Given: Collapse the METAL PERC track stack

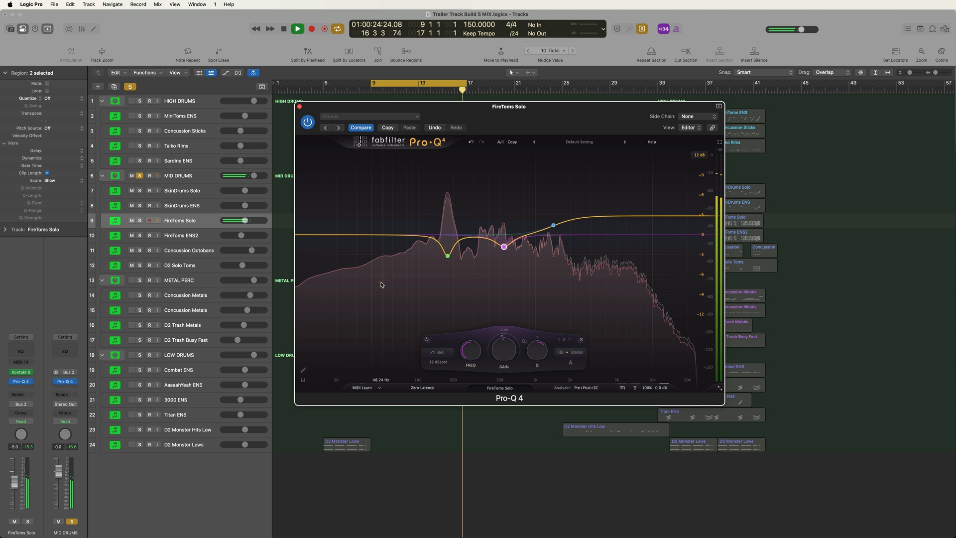Looking at the screenshot, I should 102,280.
